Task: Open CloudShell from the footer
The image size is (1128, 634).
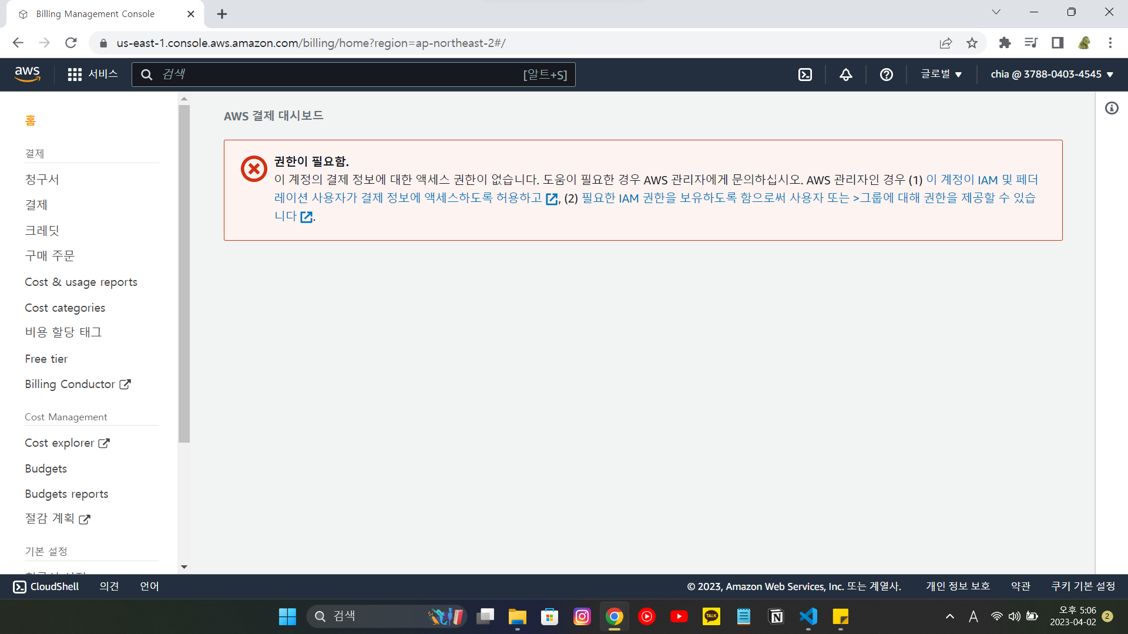Action: point(46,586)
